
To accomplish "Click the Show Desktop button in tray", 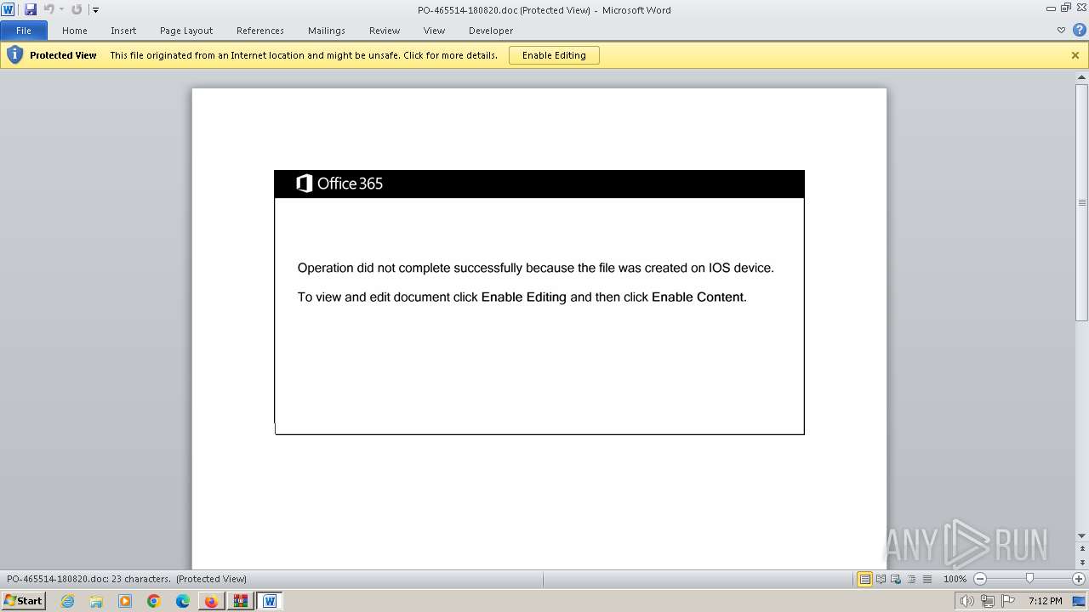I will 1080,601.
